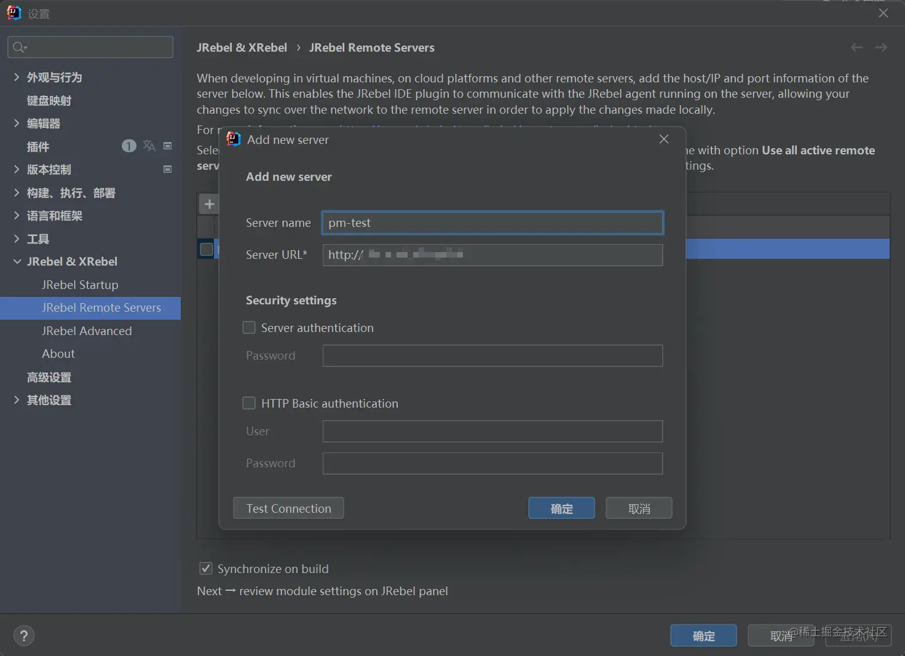The image size is (905, 656).
Task: Click into Server URL field
Action: pyautogui.click(x=492, y=255)
